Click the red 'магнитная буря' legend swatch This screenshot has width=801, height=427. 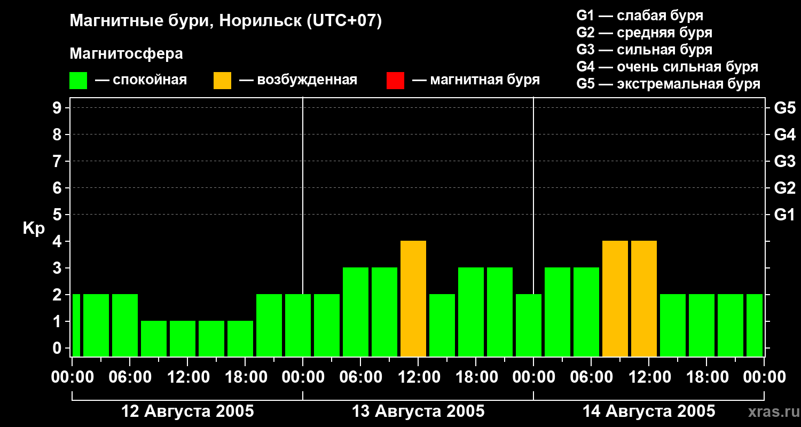tap(395, 81)
